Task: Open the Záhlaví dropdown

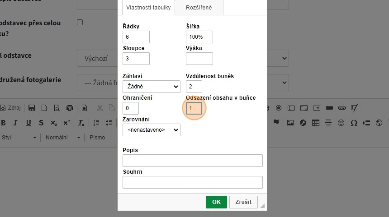Action: 151,86
